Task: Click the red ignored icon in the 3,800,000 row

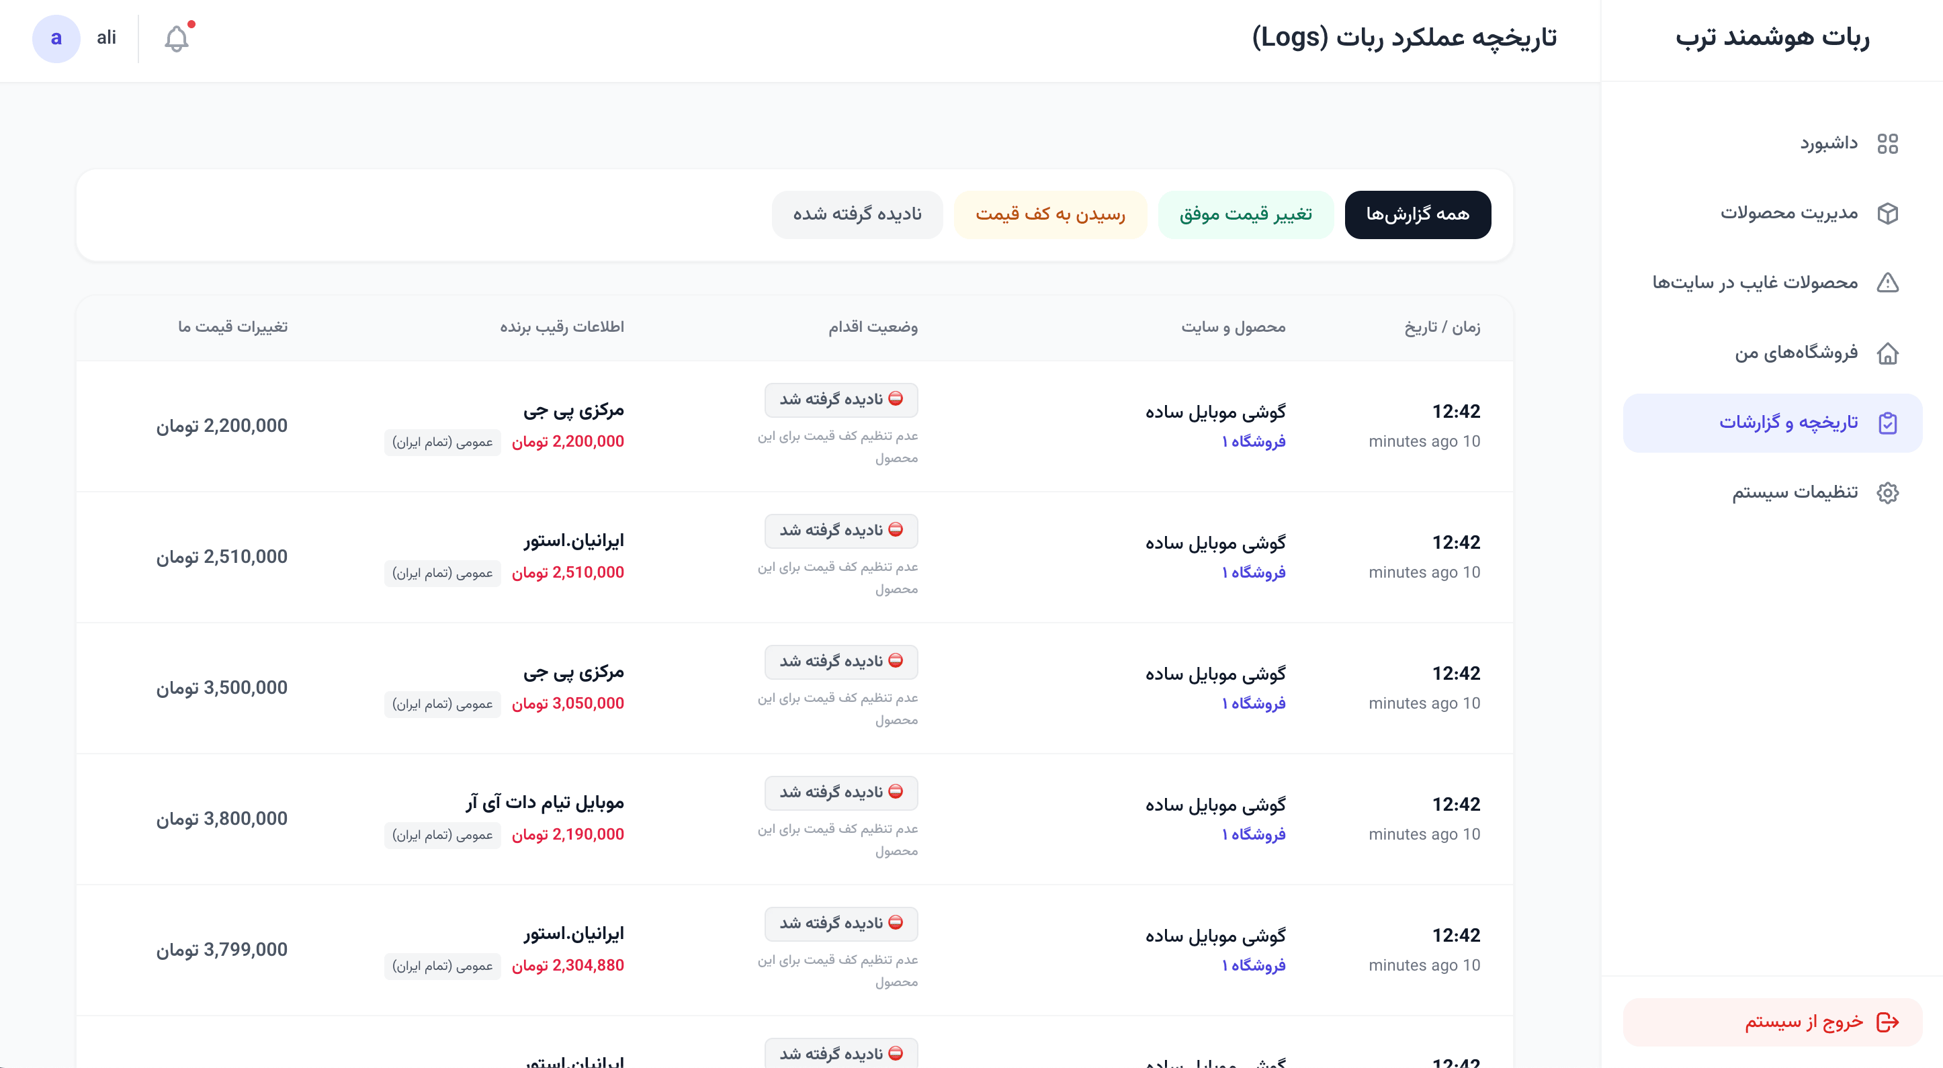Action: pyautogui.click(x=896, y=792)
